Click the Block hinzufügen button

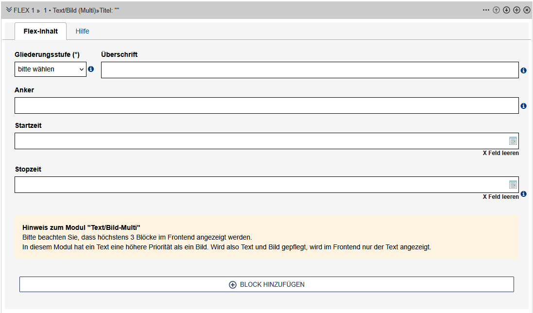(266, 284)
